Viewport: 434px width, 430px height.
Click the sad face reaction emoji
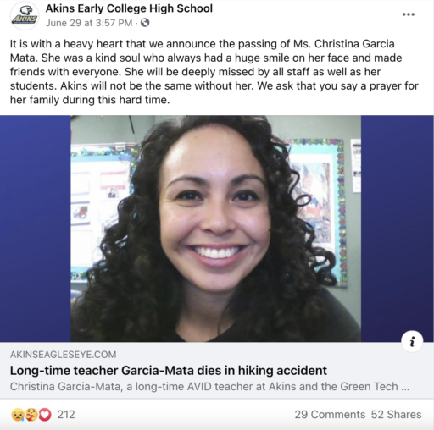18,415
